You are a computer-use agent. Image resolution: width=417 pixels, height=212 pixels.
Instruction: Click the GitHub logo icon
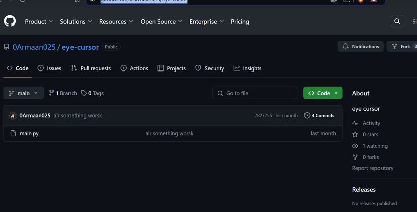tap(10, 21)
